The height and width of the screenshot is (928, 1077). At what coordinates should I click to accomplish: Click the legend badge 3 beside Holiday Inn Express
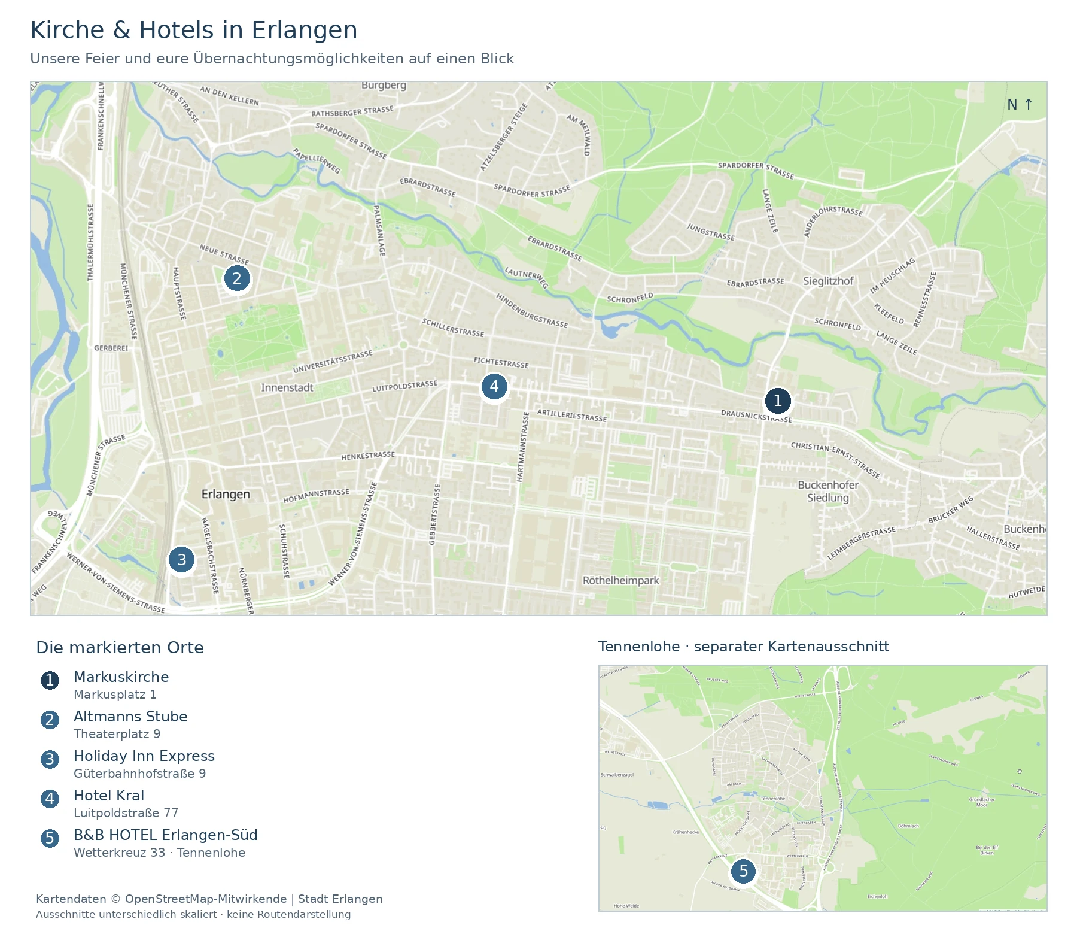[50, 759]
